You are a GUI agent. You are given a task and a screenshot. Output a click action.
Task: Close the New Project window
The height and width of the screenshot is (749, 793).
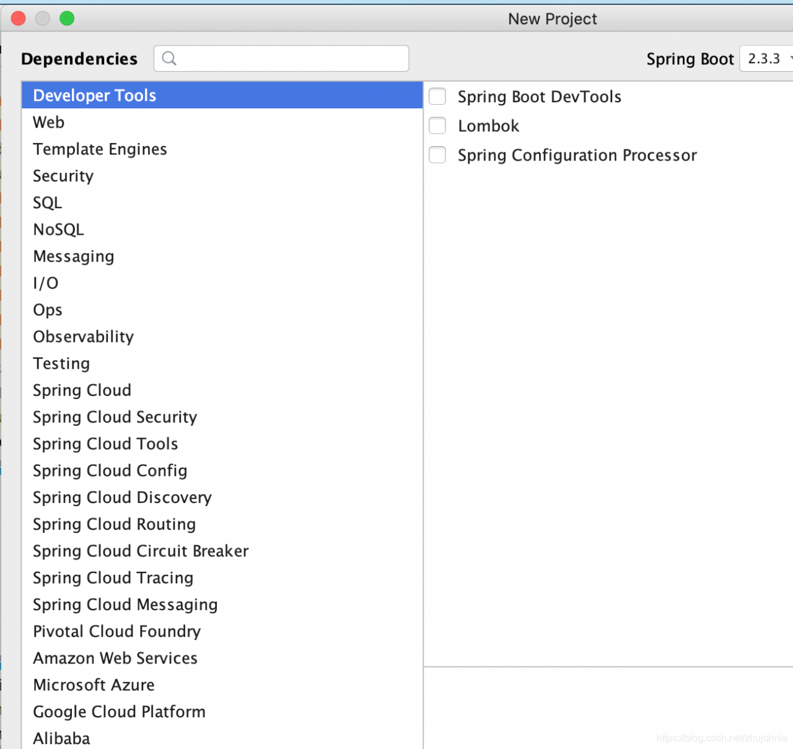click(x=19, y=19)
